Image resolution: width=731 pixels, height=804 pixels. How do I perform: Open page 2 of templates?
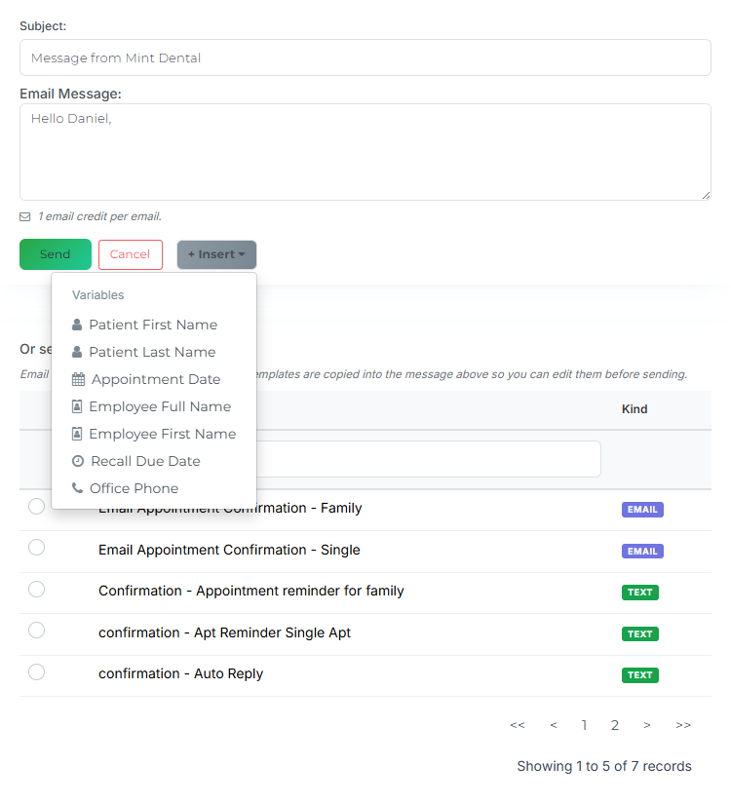point(615,725)
